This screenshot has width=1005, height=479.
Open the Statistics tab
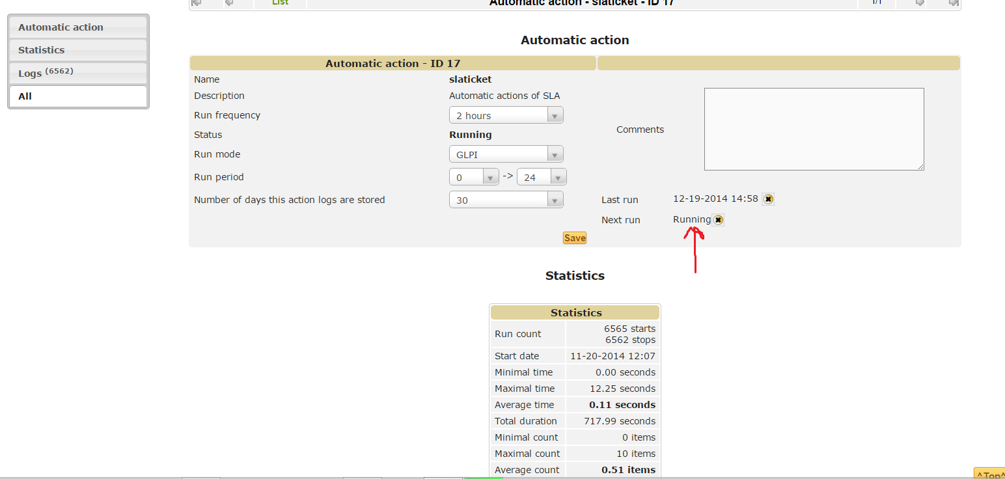(x=78, y=50)
